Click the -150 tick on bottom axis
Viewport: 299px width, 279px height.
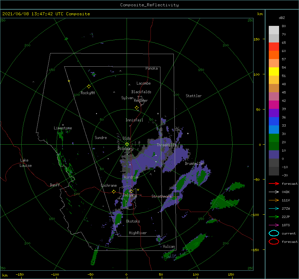20,274
